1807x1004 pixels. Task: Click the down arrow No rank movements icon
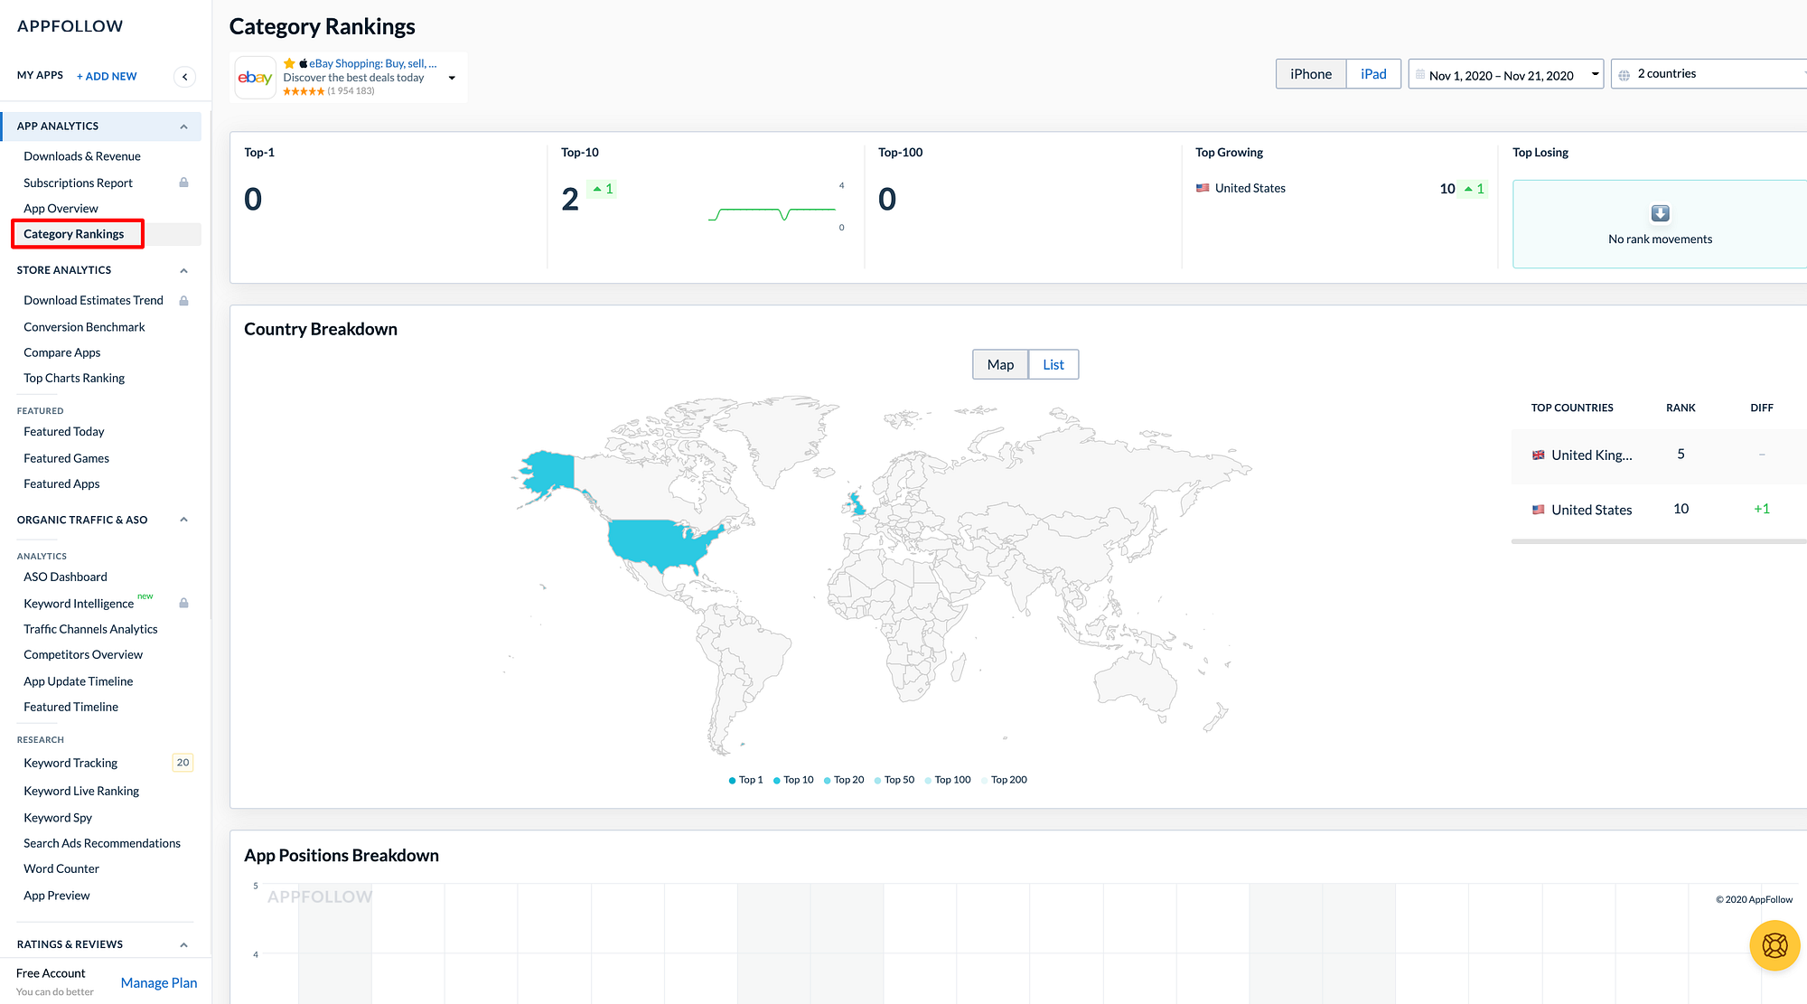pyautogui.click(x=1660, y=213)
